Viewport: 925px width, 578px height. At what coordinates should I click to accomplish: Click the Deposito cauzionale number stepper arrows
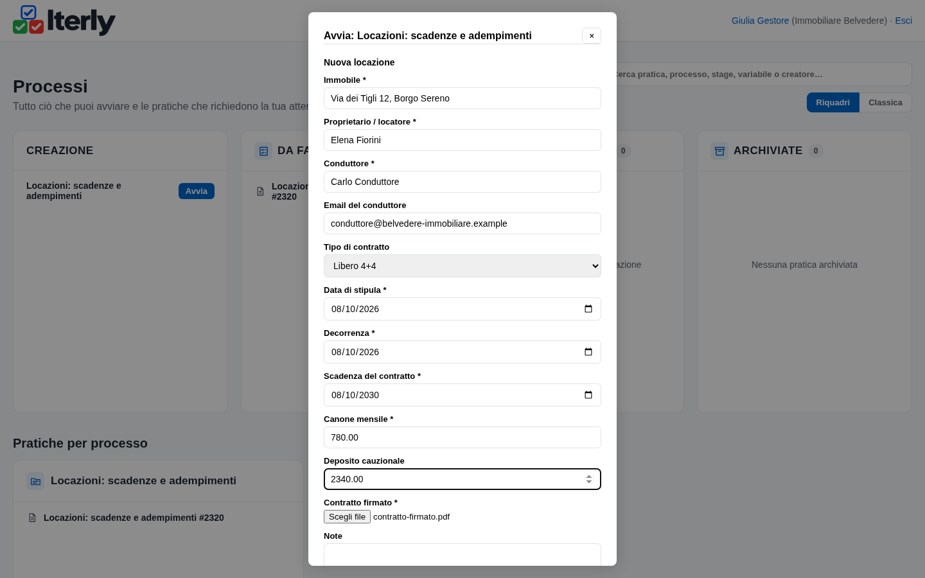(x=589, y=479)
